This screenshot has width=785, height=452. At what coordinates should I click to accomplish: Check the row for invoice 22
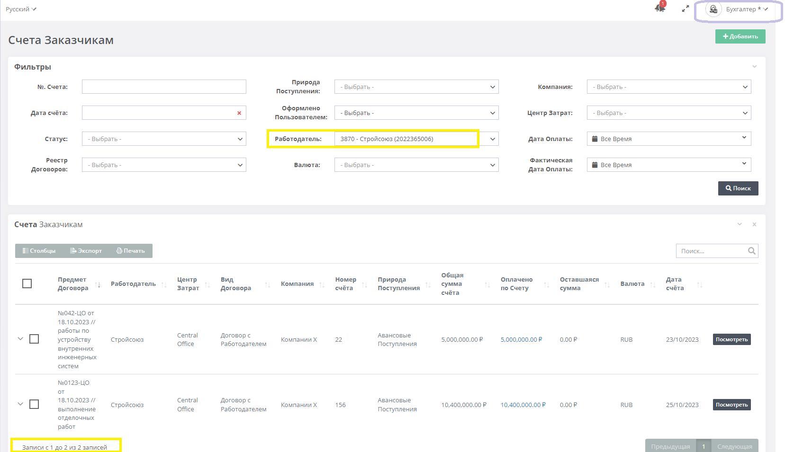[x=34, y=339]
